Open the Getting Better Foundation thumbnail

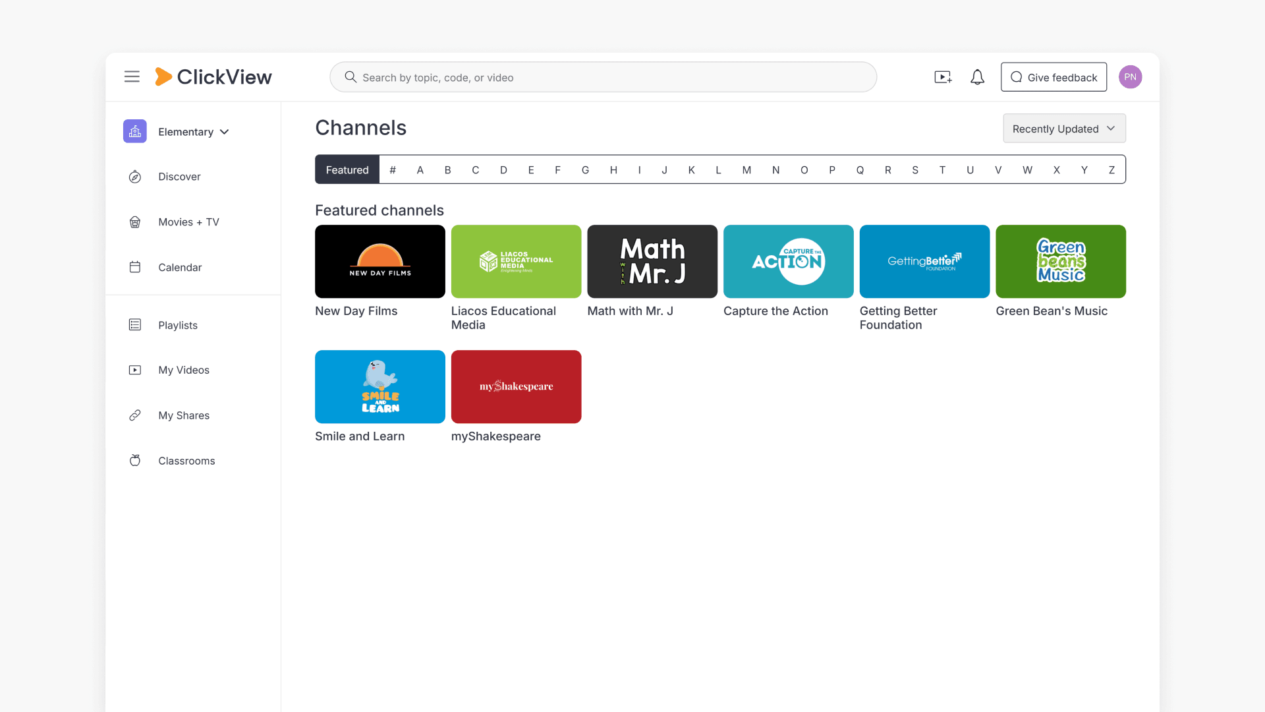point(924,261)
